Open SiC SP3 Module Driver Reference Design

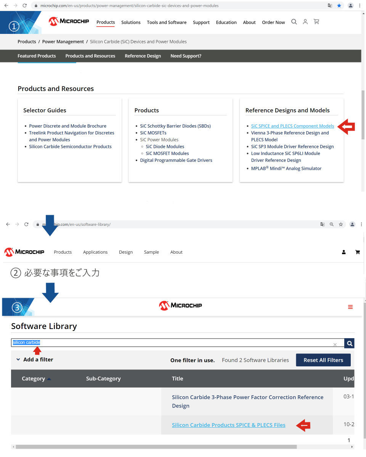(292, 147)
